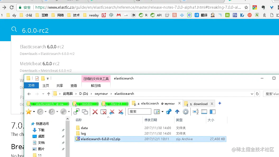
Task: Open the Spring R bookmark
Action: (143, 15)
